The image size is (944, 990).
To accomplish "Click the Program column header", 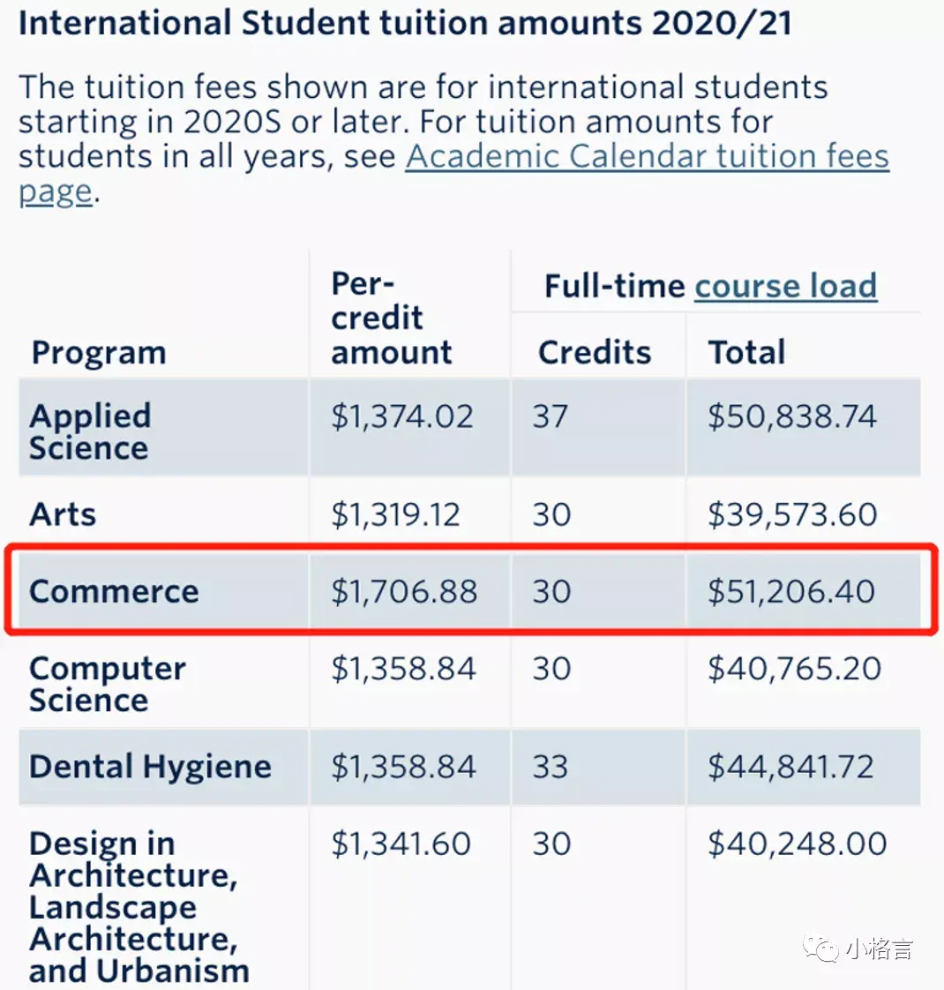I will click(x=99, y=352).
